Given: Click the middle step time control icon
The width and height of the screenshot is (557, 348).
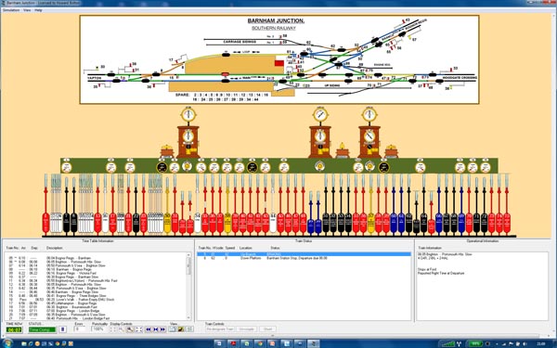Looking at the screenshot, I should (156, 329).
